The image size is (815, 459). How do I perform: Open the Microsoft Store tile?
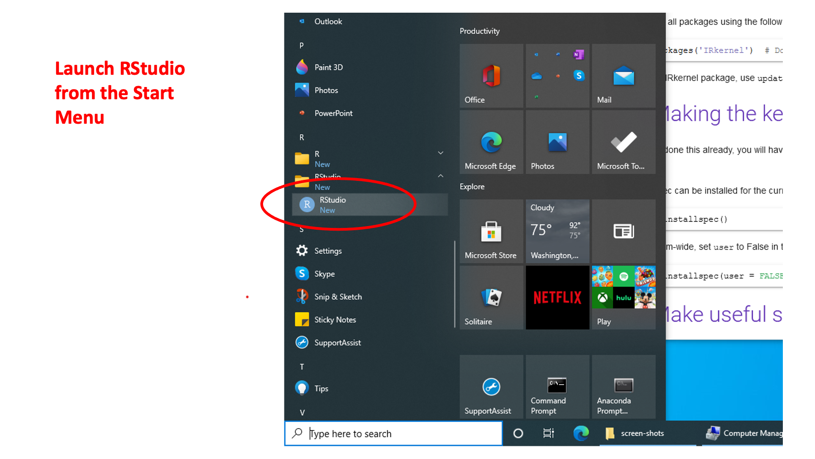491,231
